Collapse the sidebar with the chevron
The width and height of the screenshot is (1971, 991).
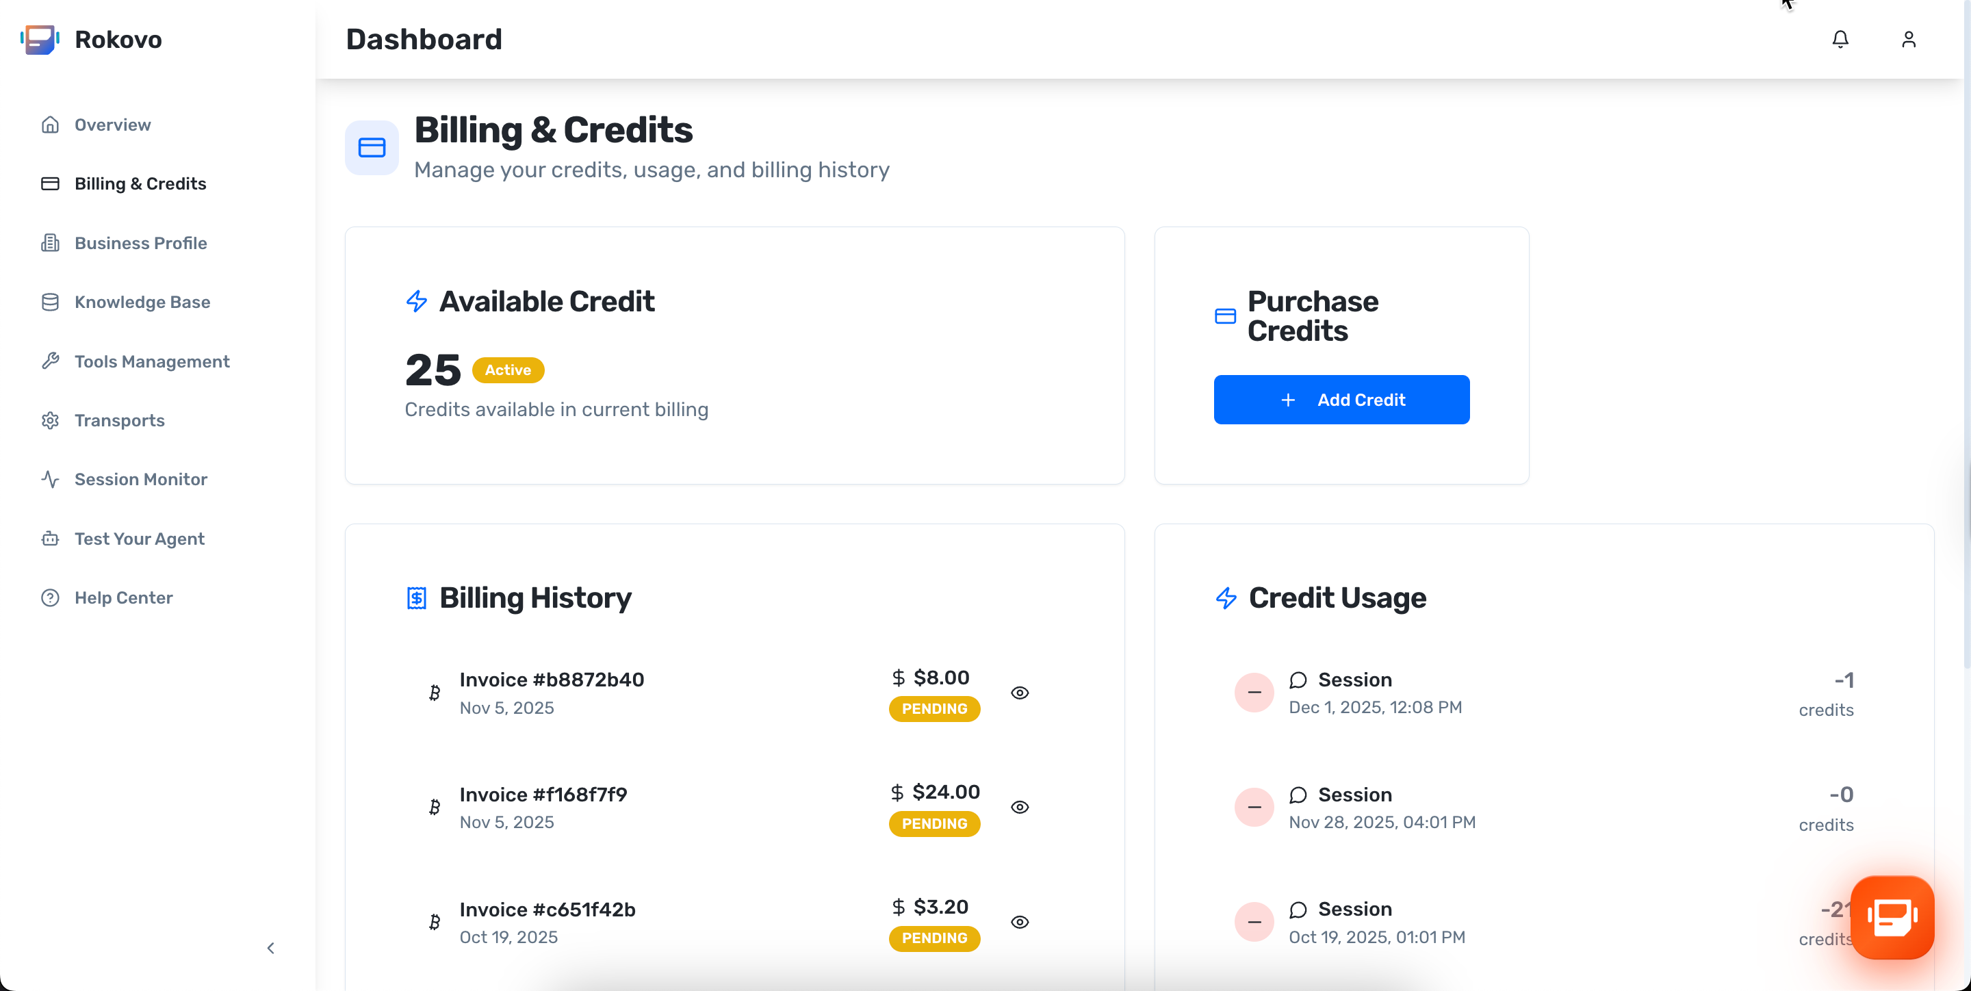[x=271, y=948]
